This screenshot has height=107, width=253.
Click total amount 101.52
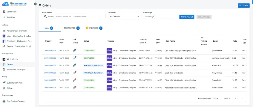click(x=235, y=65)
